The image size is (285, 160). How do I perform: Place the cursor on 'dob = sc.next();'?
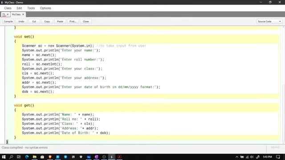point(38,92)
